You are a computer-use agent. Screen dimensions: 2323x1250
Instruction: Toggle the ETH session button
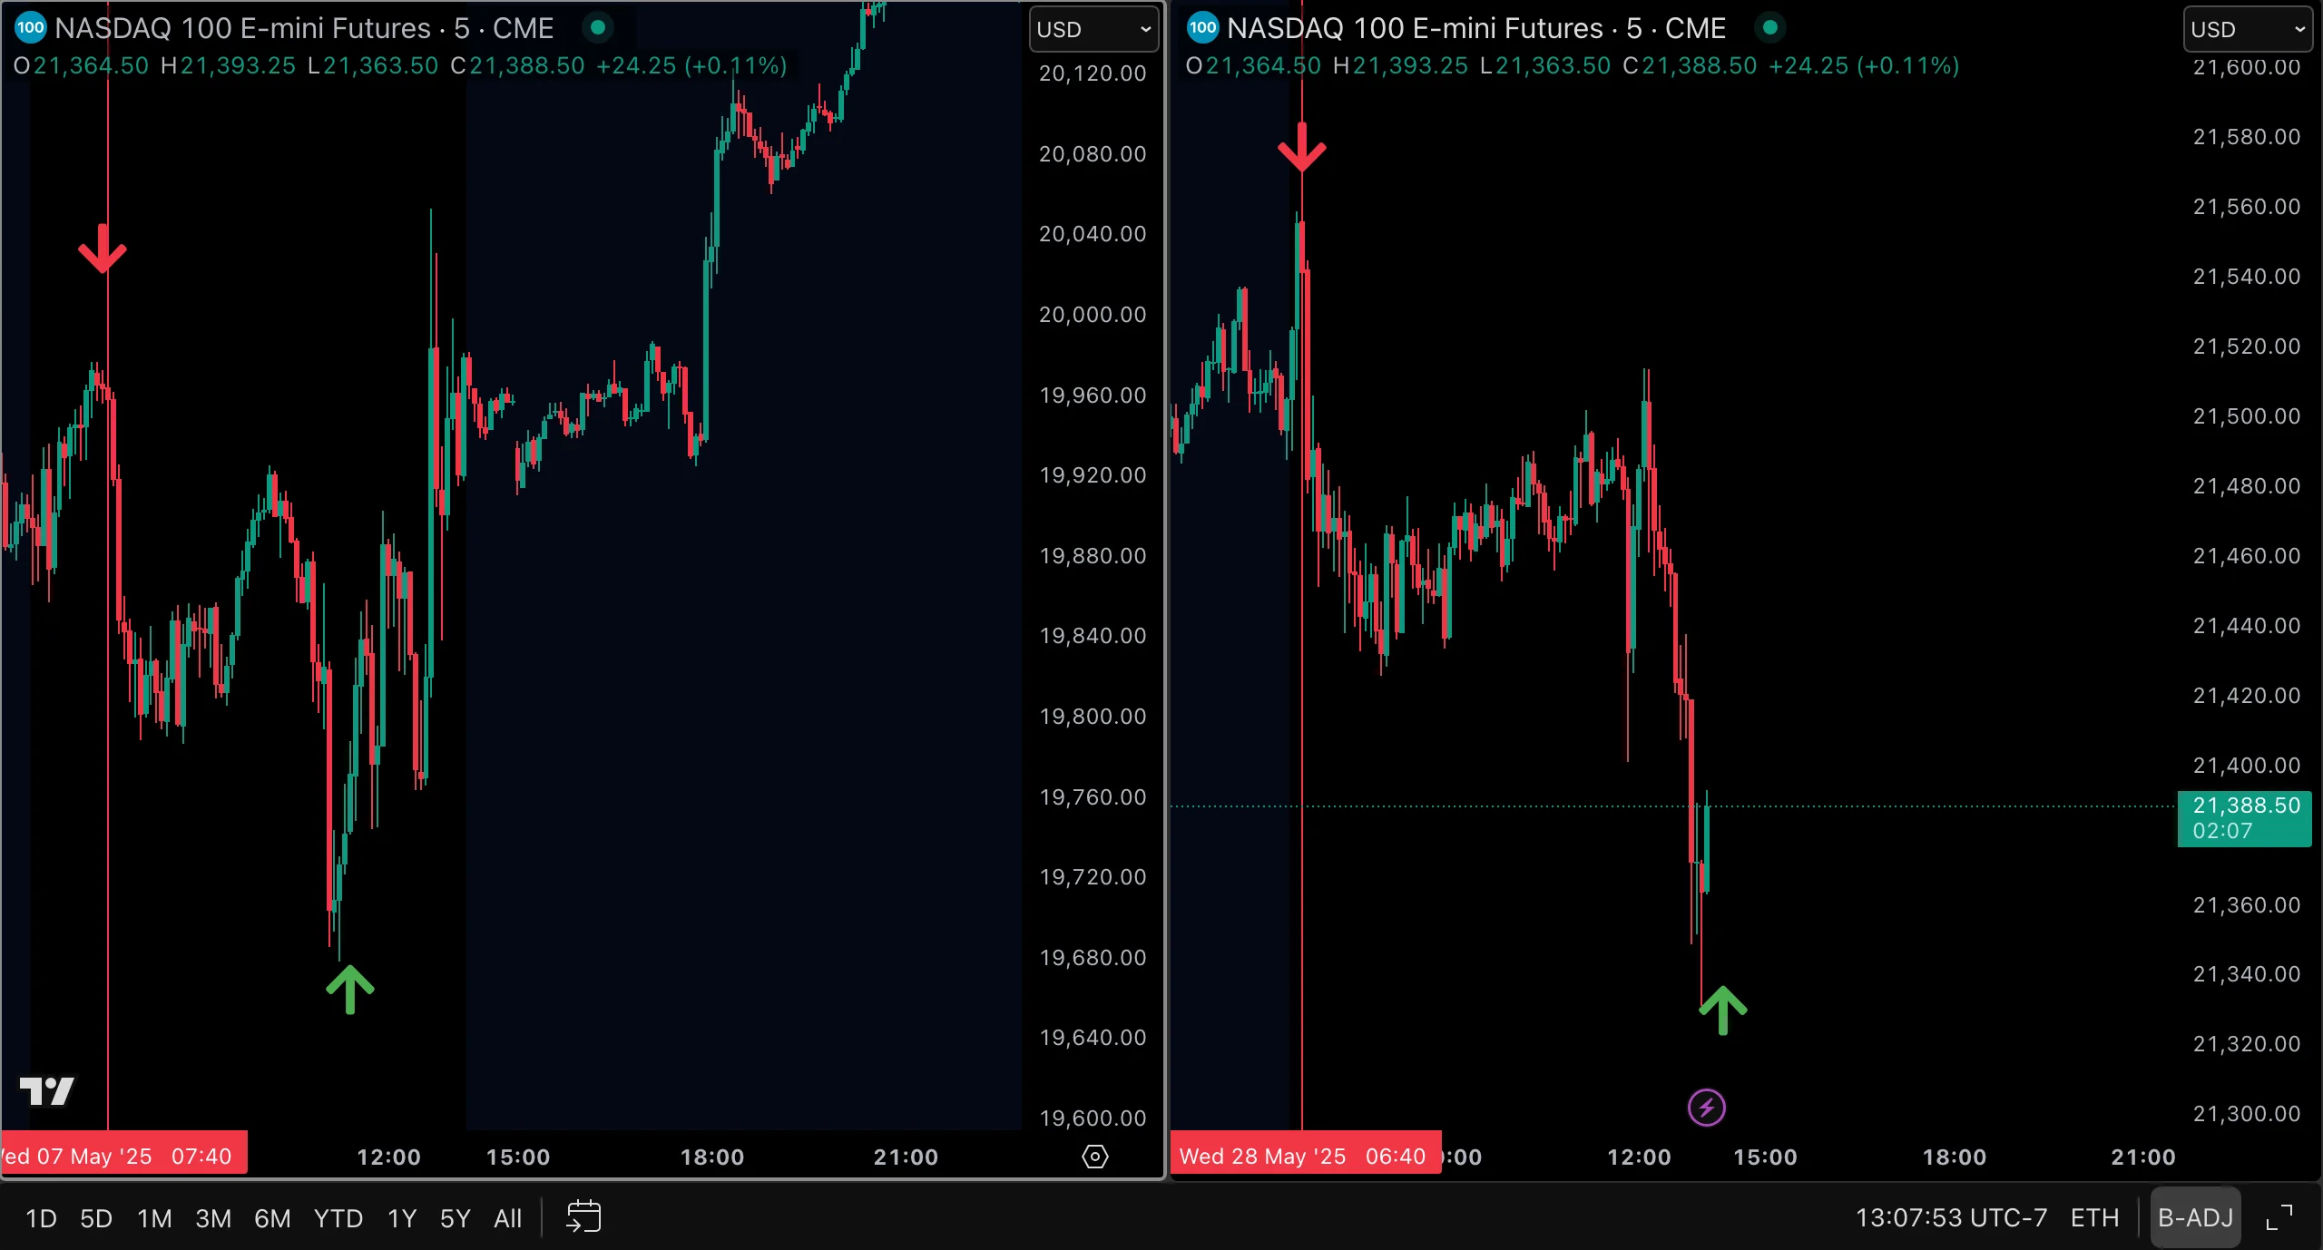pyautogui.click(x=2094, y=1217)
